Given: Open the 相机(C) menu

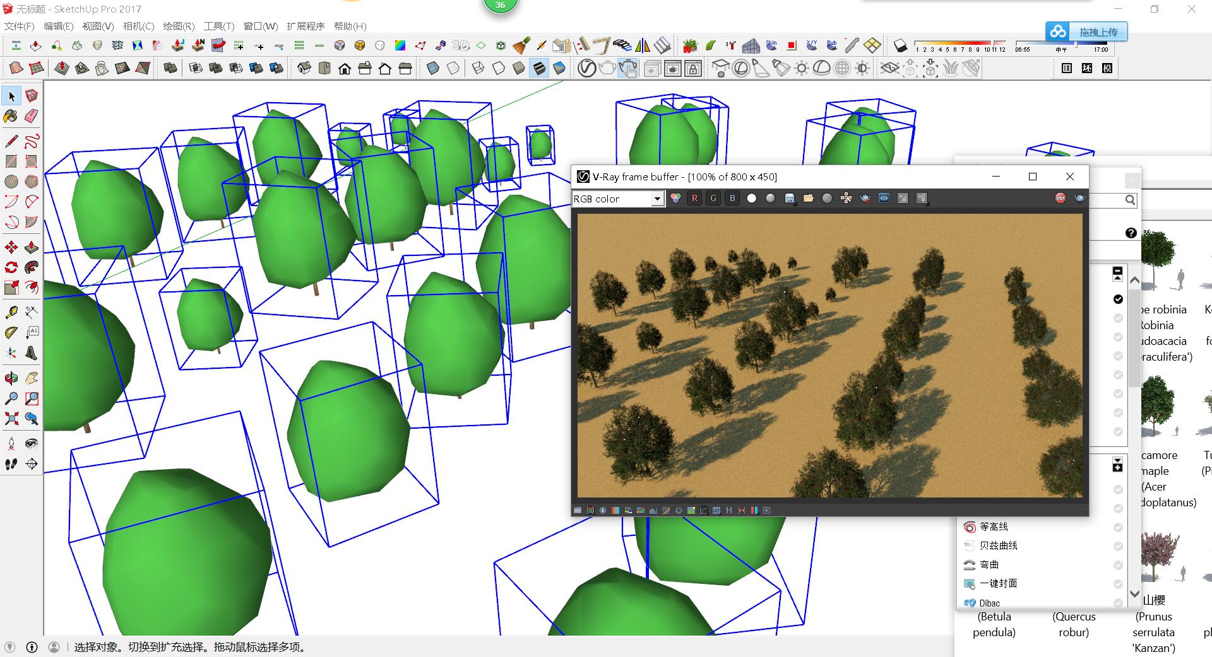Looking at the screenshot, I should pyautogui.click(x=138, y=26).
